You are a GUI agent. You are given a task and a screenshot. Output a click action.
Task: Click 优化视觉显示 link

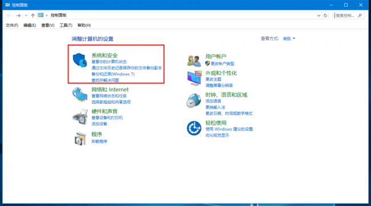point(217,135)
